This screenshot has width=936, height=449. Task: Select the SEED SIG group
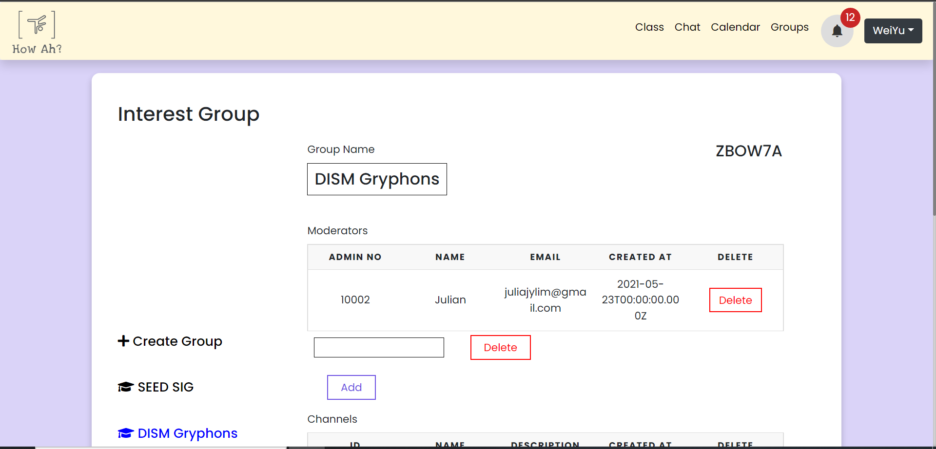pyautogui.click(x=165, y=386)
